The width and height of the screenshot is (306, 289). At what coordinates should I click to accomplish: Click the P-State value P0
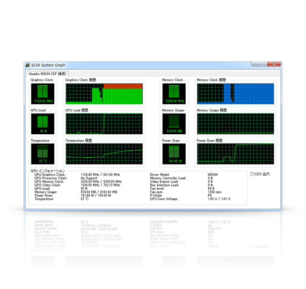pyautogui.click(x=210, y=195)
